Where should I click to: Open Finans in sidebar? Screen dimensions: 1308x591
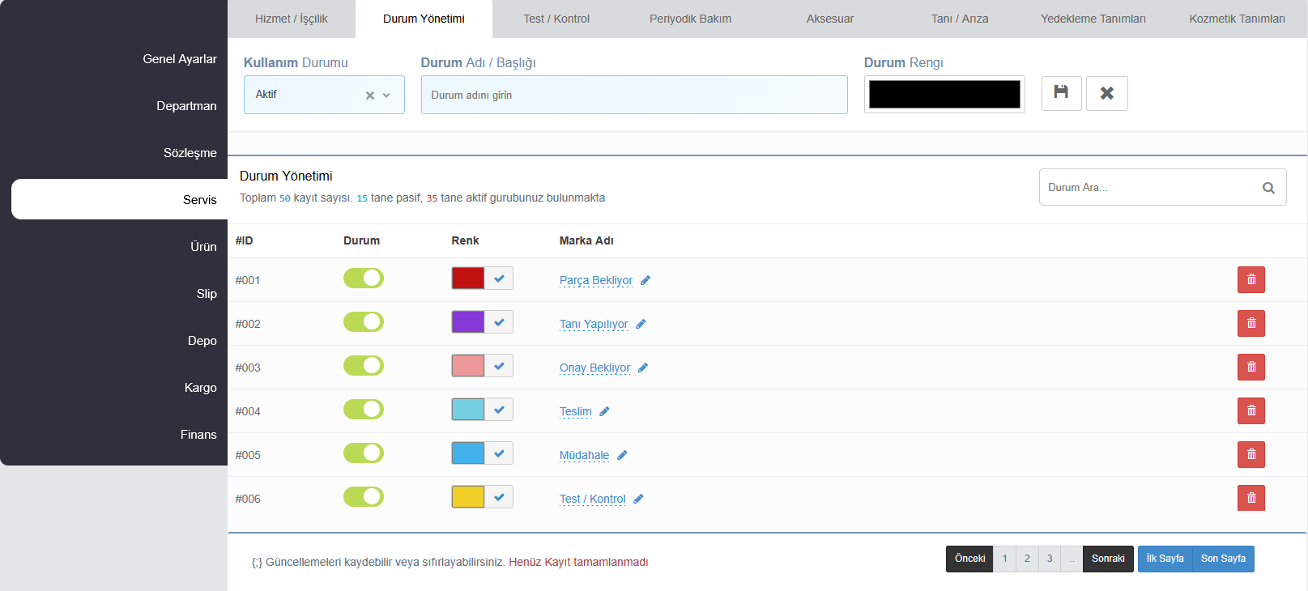[x=198, y=435]
